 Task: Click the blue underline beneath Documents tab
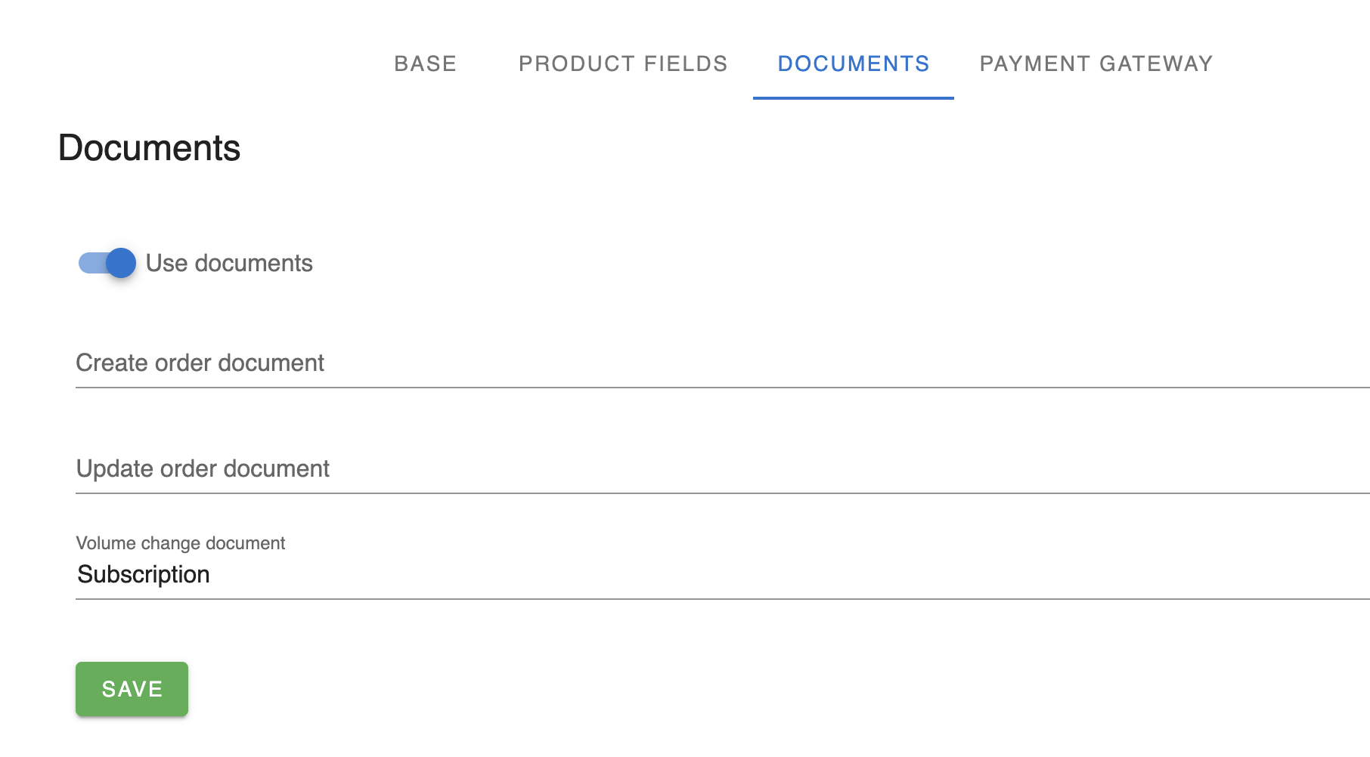[854, 97]
